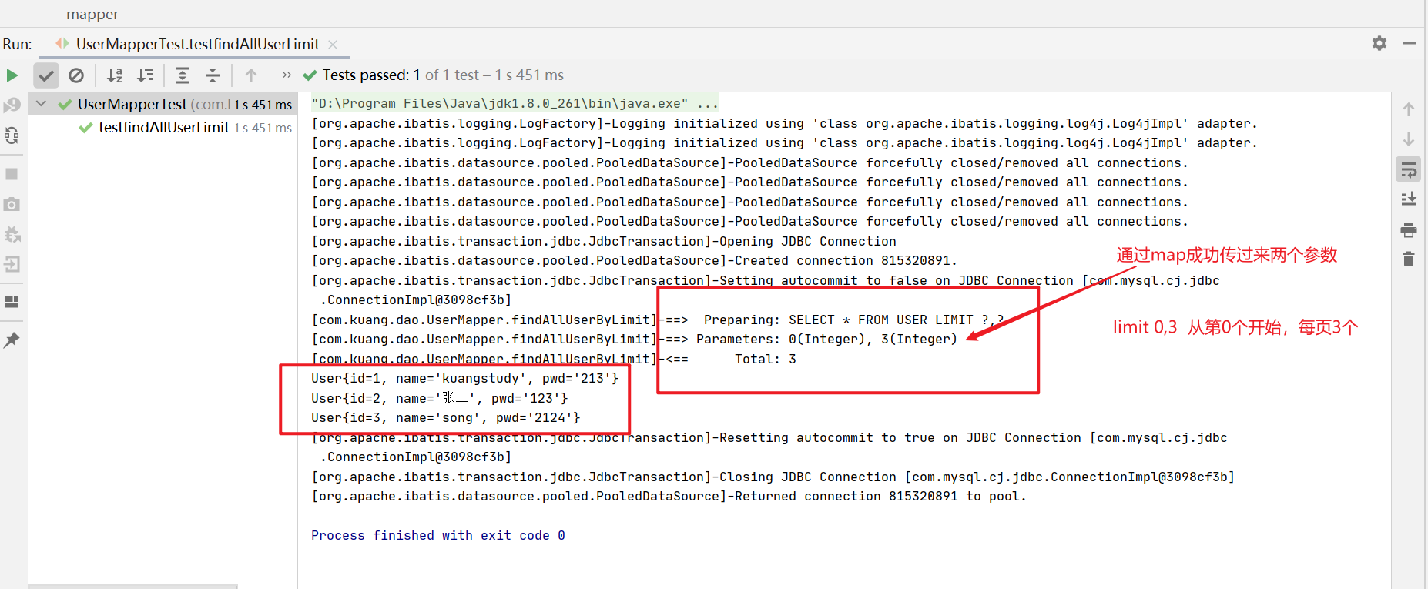Click the stop process square icon

(12, 174)
